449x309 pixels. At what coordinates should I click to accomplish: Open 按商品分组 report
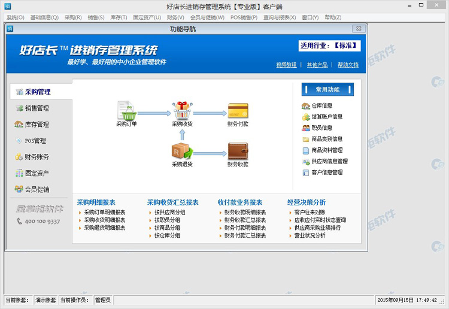[167, 228]
